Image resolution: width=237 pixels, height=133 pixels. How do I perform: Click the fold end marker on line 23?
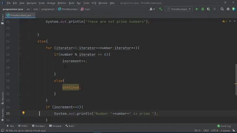point(19,35)
